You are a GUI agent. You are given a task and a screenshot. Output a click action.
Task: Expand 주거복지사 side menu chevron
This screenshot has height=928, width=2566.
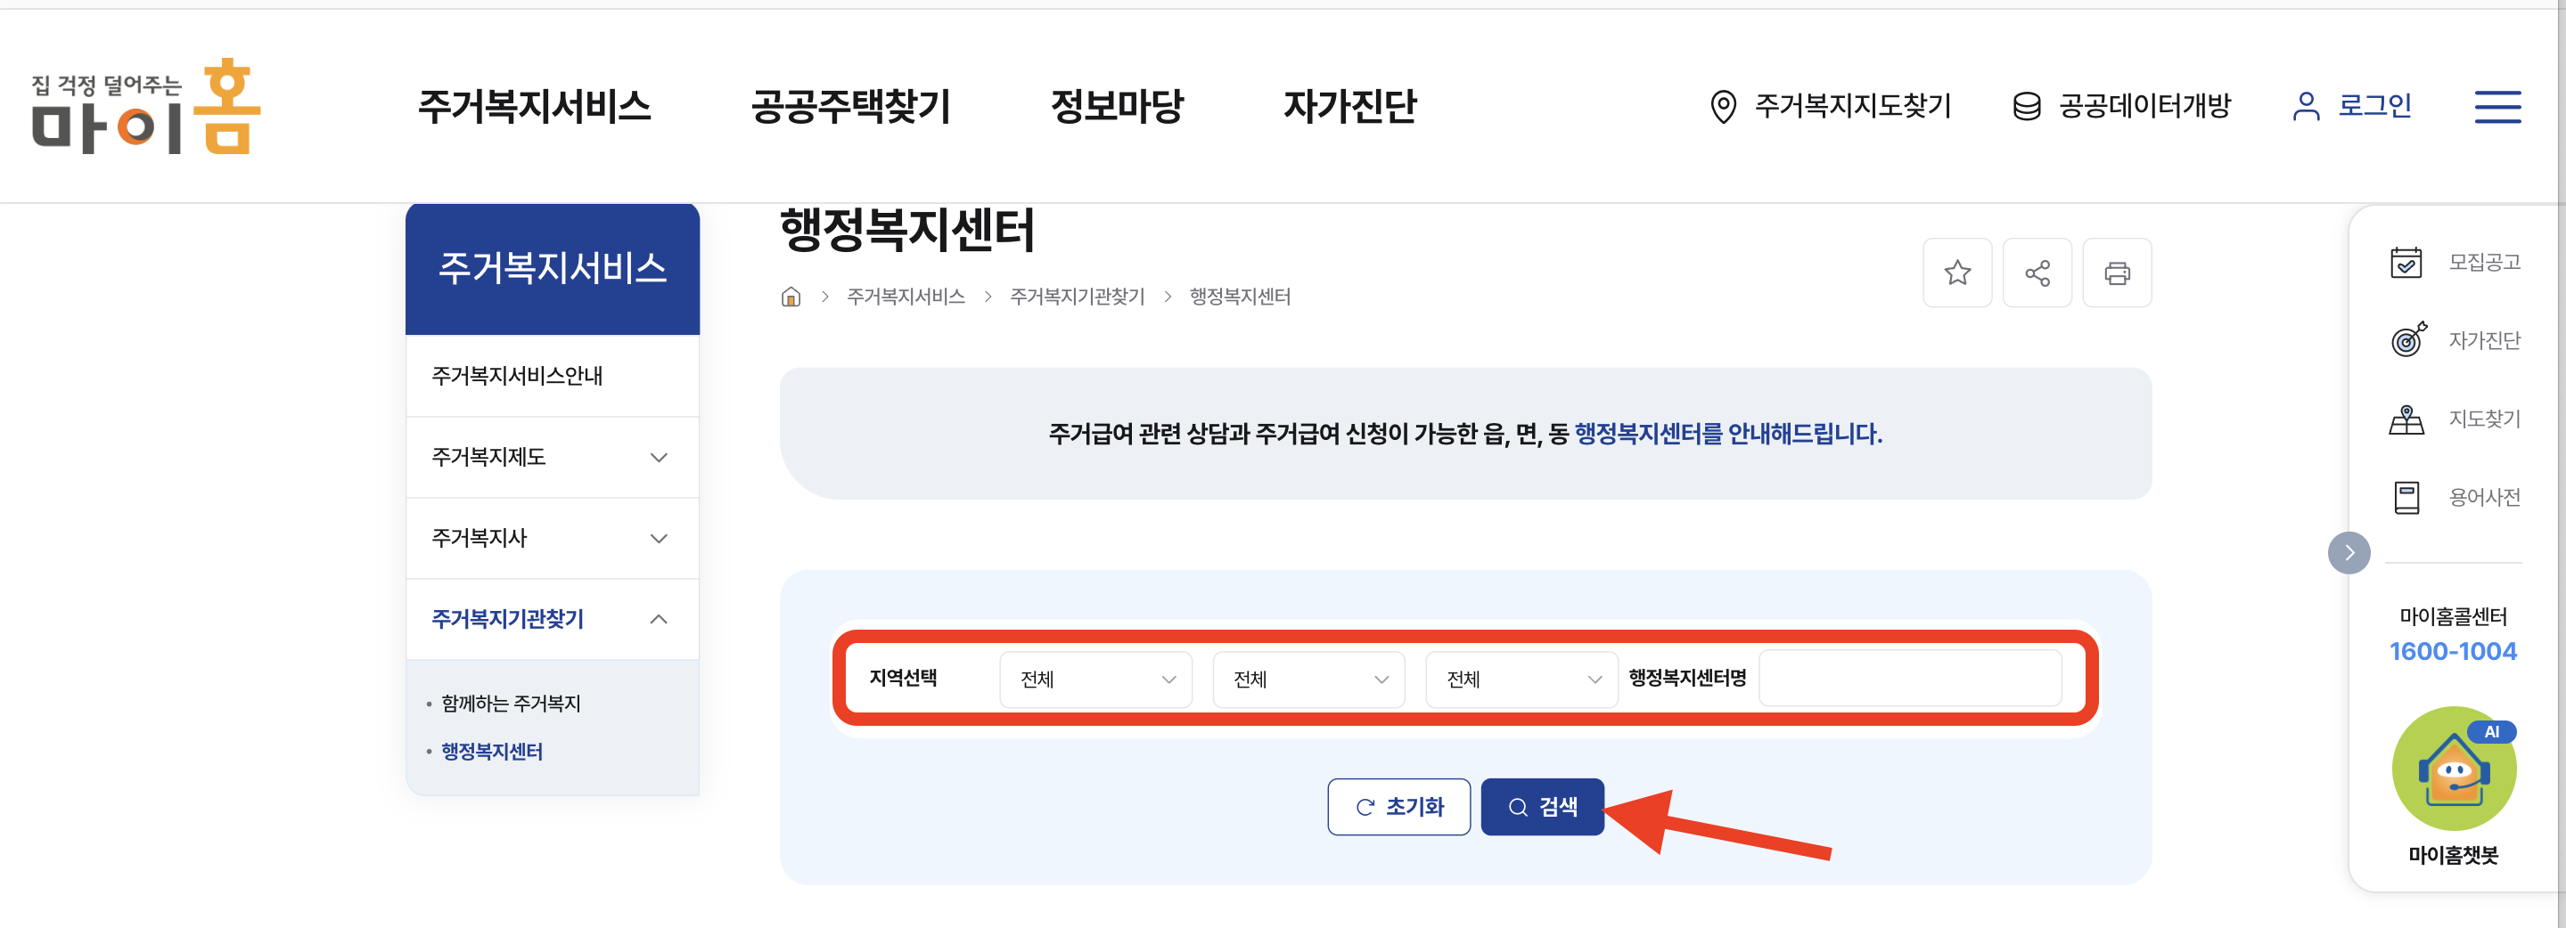[x=659, y=538]
